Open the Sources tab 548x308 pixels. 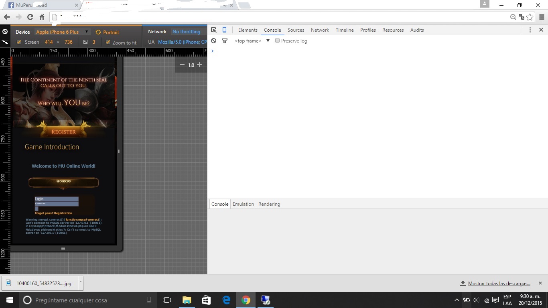click(x=296, y=30)
